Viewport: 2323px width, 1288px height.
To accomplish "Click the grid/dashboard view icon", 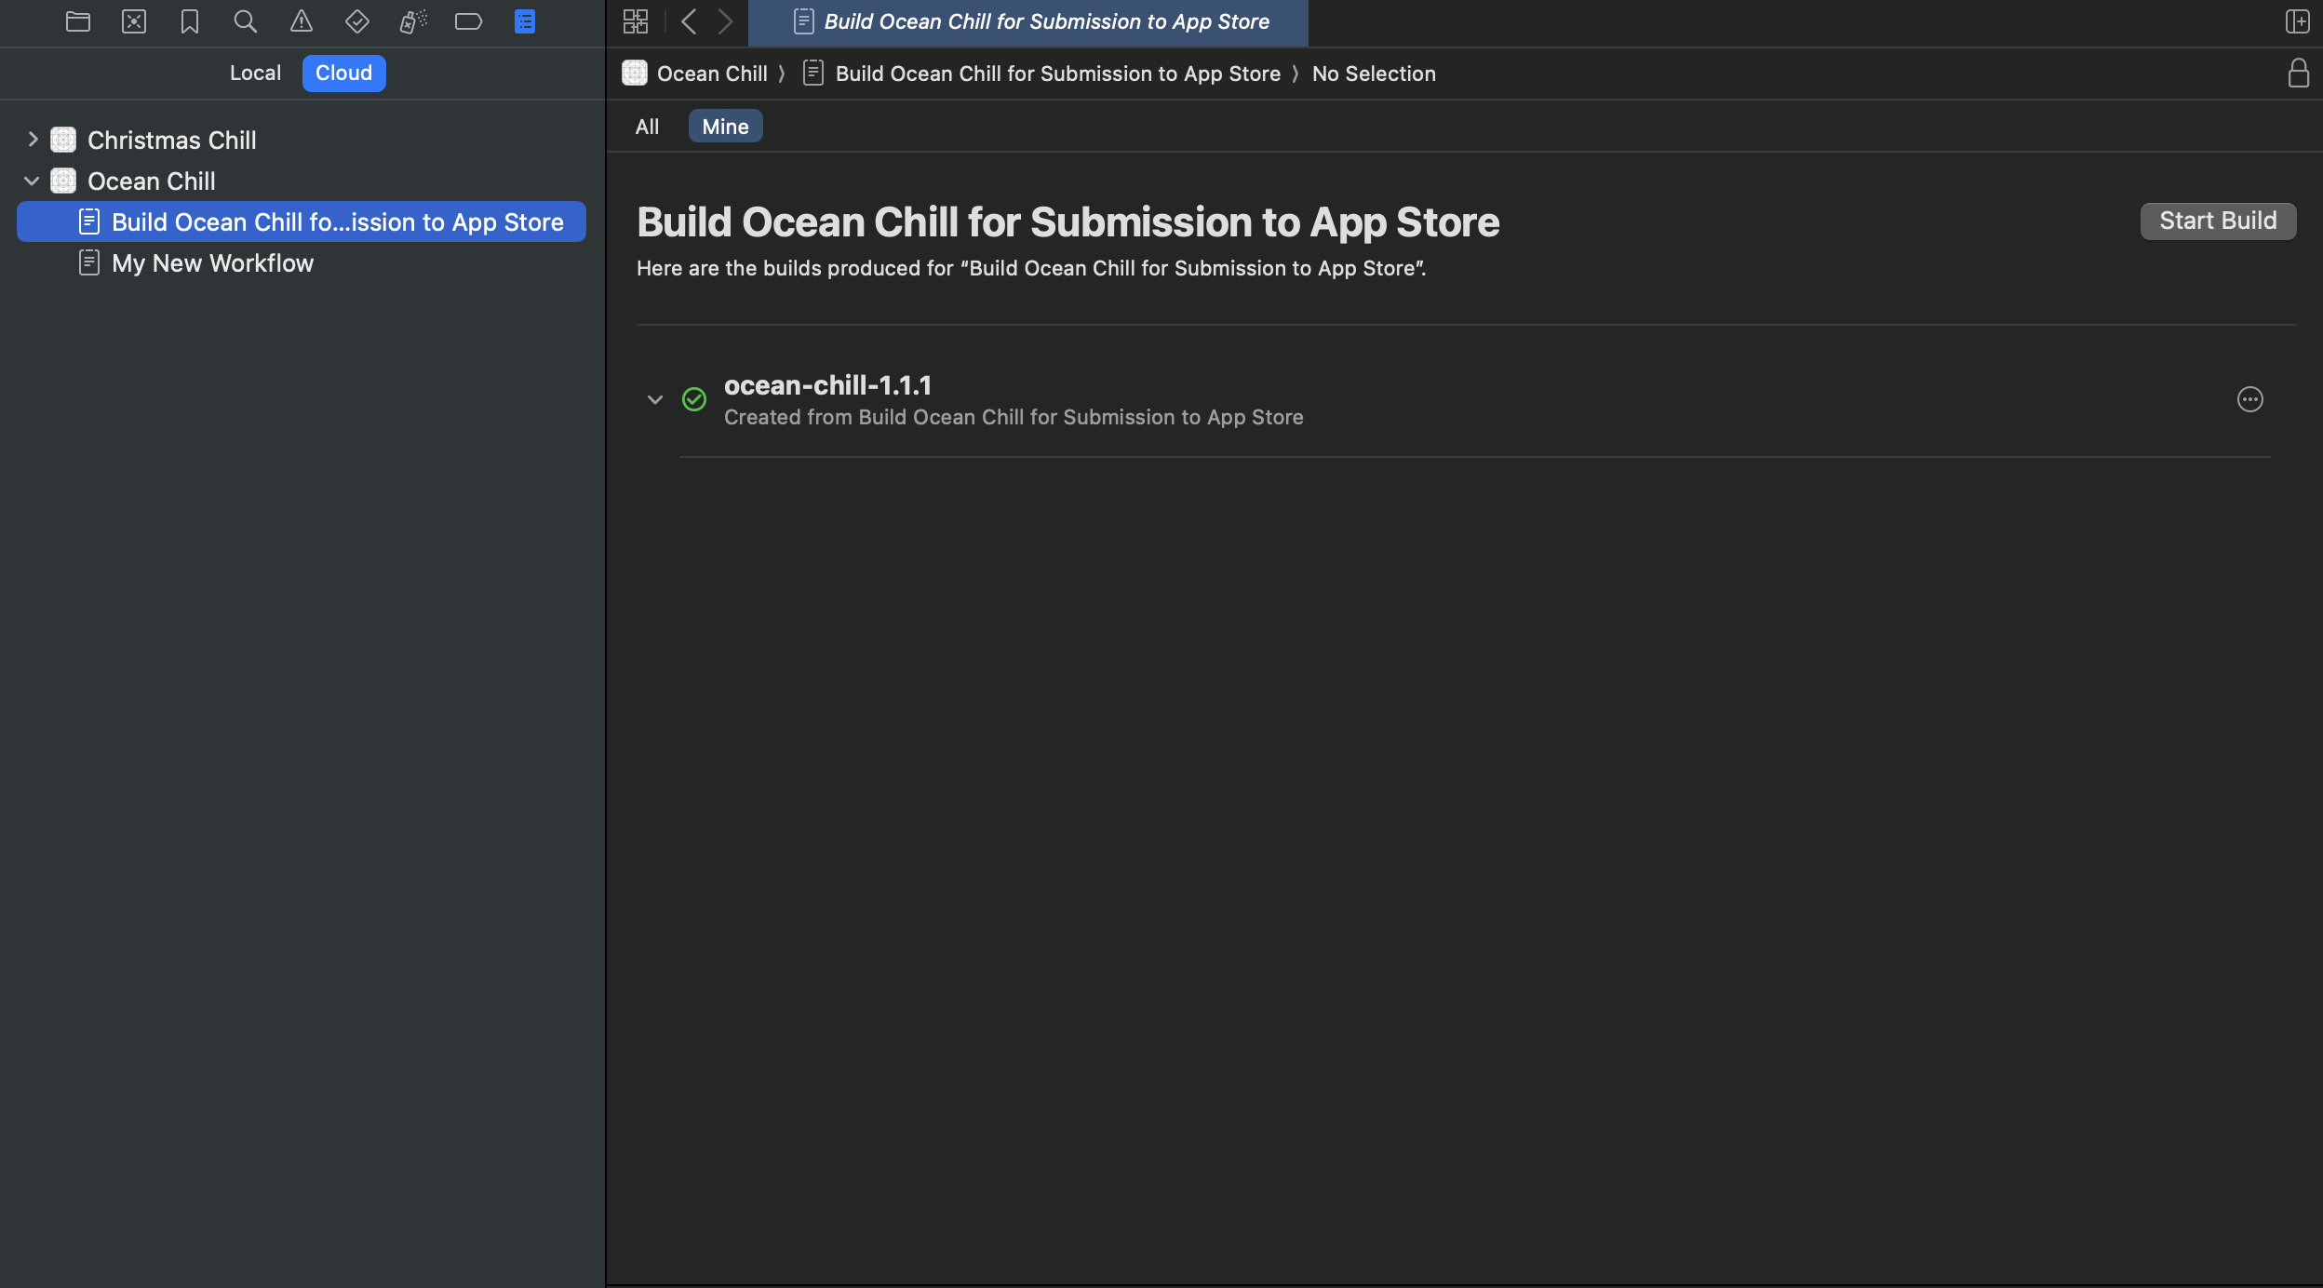I will [x=635, y=22].
